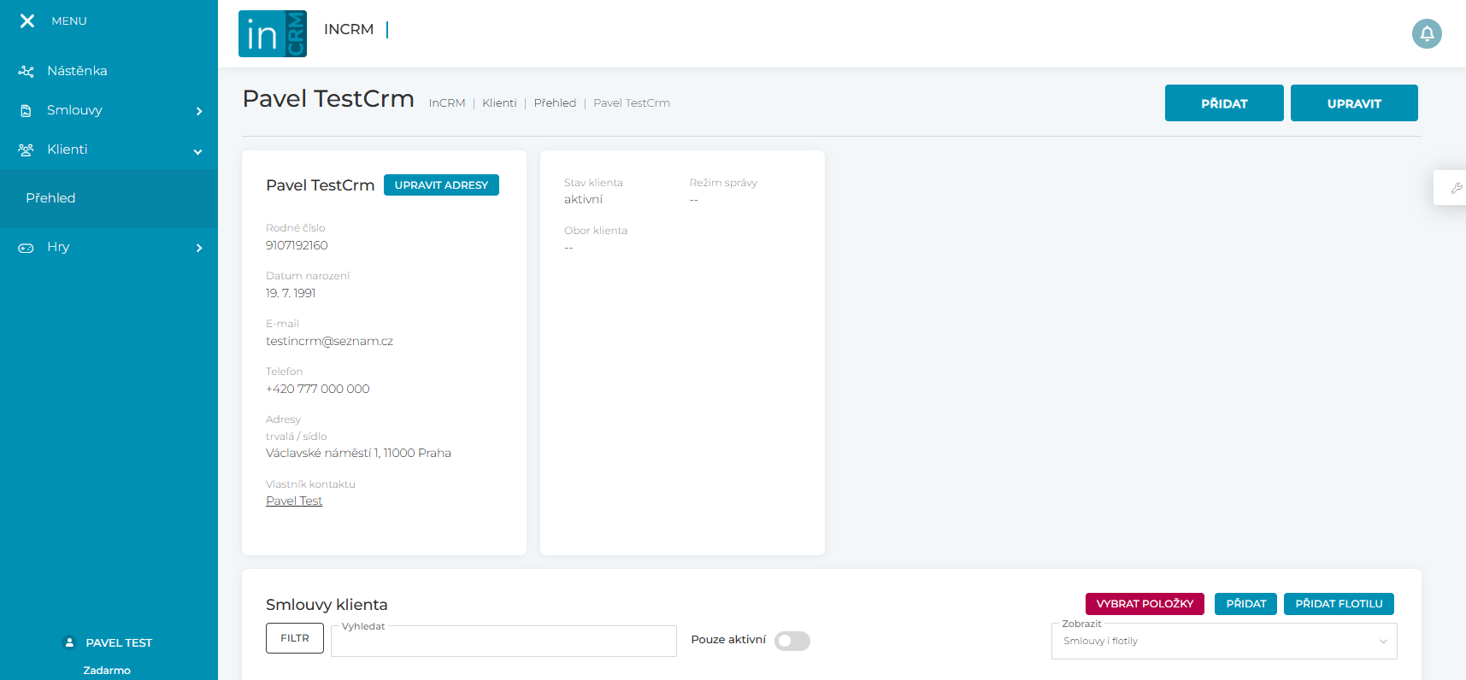Collapse the Klienti submenu chevron
1466x680 pixels.
(x=198, y=151)
